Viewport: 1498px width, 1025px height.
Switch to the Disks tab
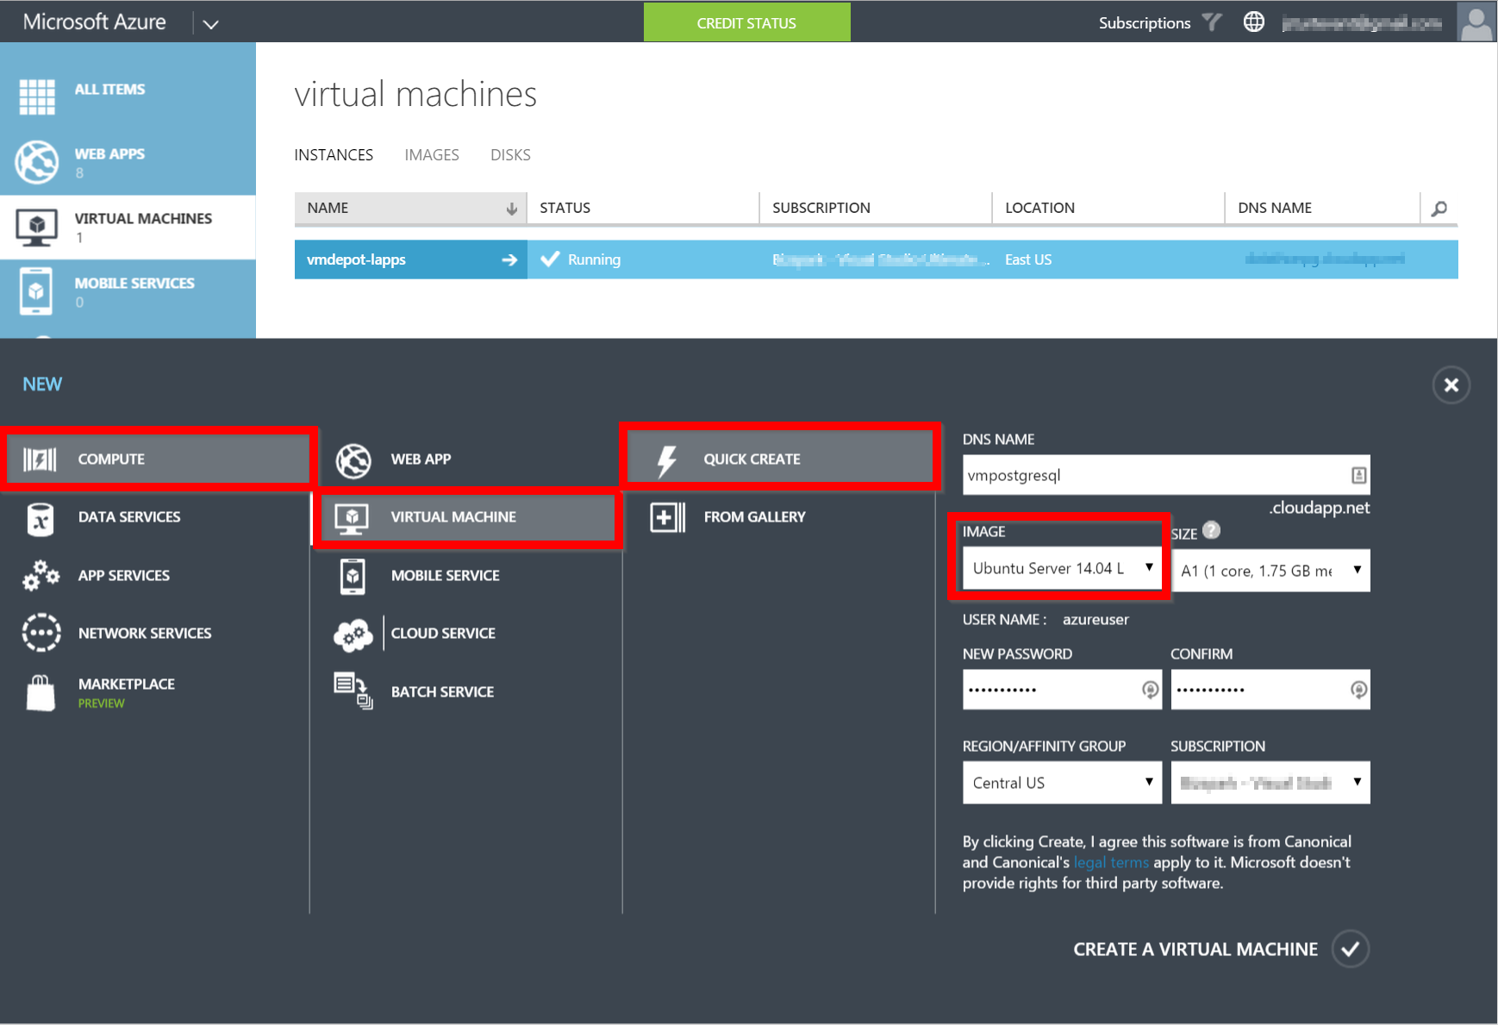pyautogui.click(x=510, y=155)
